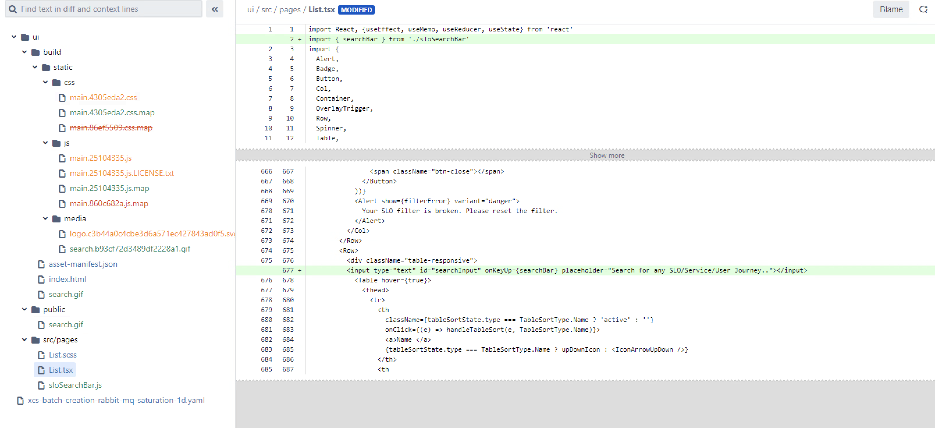Click the folder icon for media

[56, 219]
